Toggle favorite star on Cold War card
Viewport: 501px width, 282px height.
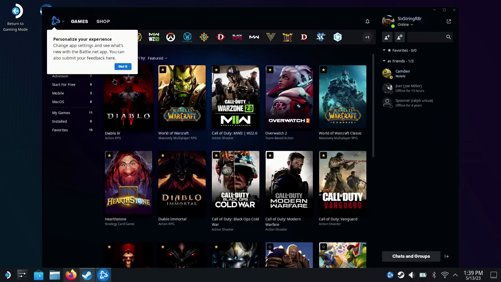pyautogui.click(x=216, y=155)
